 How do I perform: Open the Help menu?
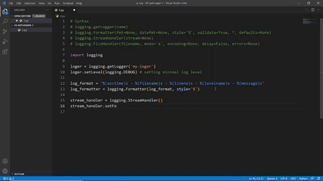coord(79,4)
